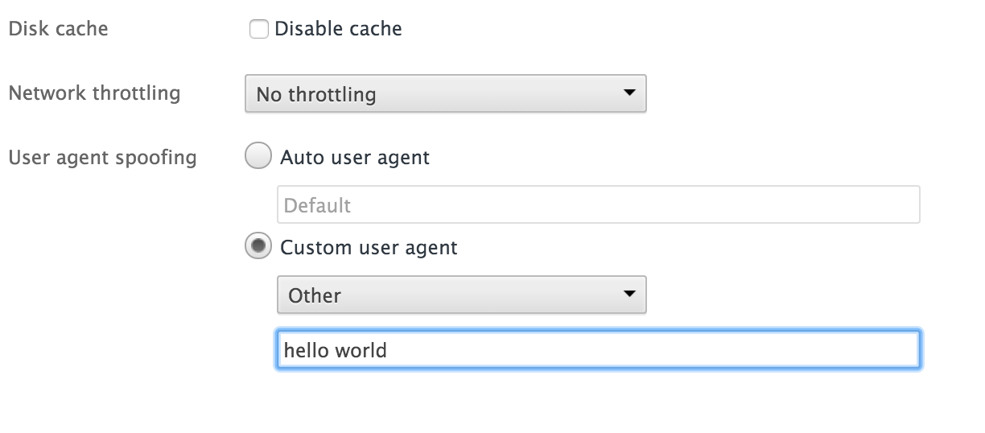
Task: Click the "Auto user agent" label text
Action: coord(355,157)
